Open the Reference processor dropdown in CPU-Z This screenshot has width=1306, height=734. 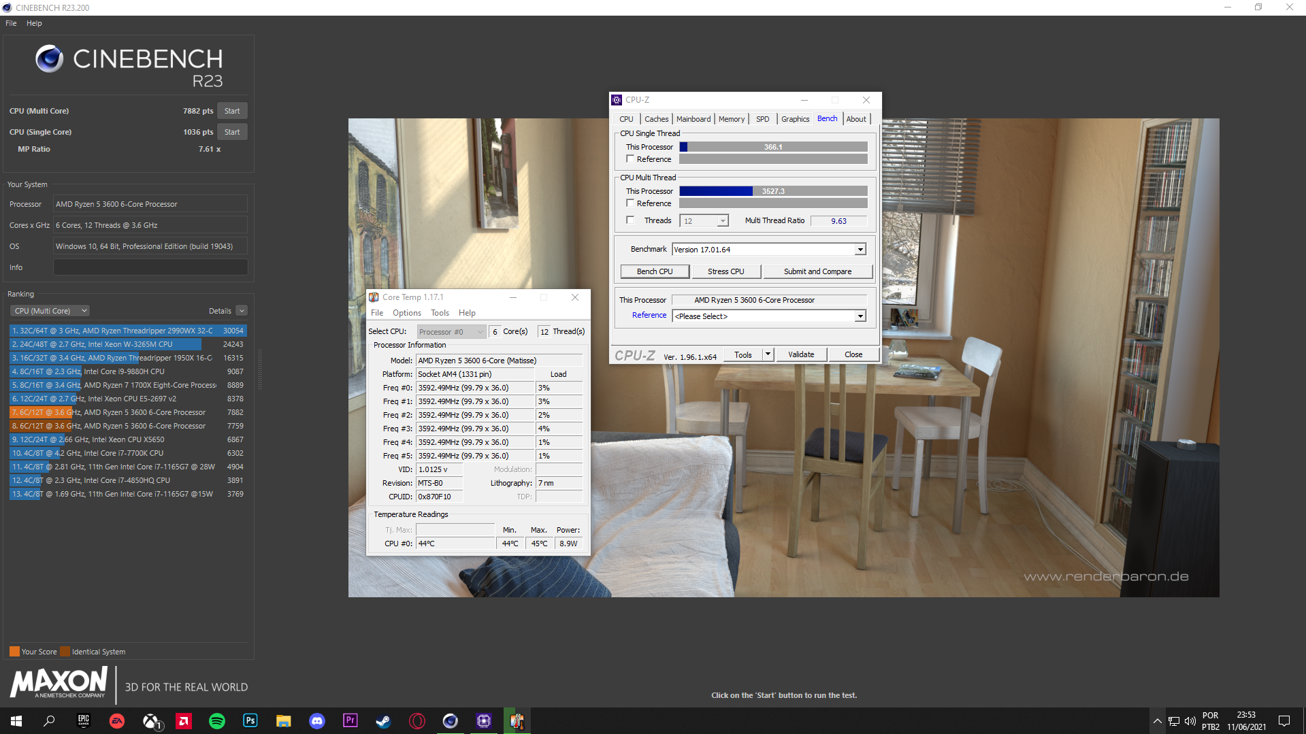click(769, 316)
